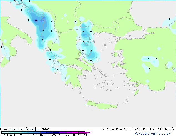Screen dimensions: 176x136
Task: Click the over-50 mm legend arrow tip
Action: click(x=88, y=132)
